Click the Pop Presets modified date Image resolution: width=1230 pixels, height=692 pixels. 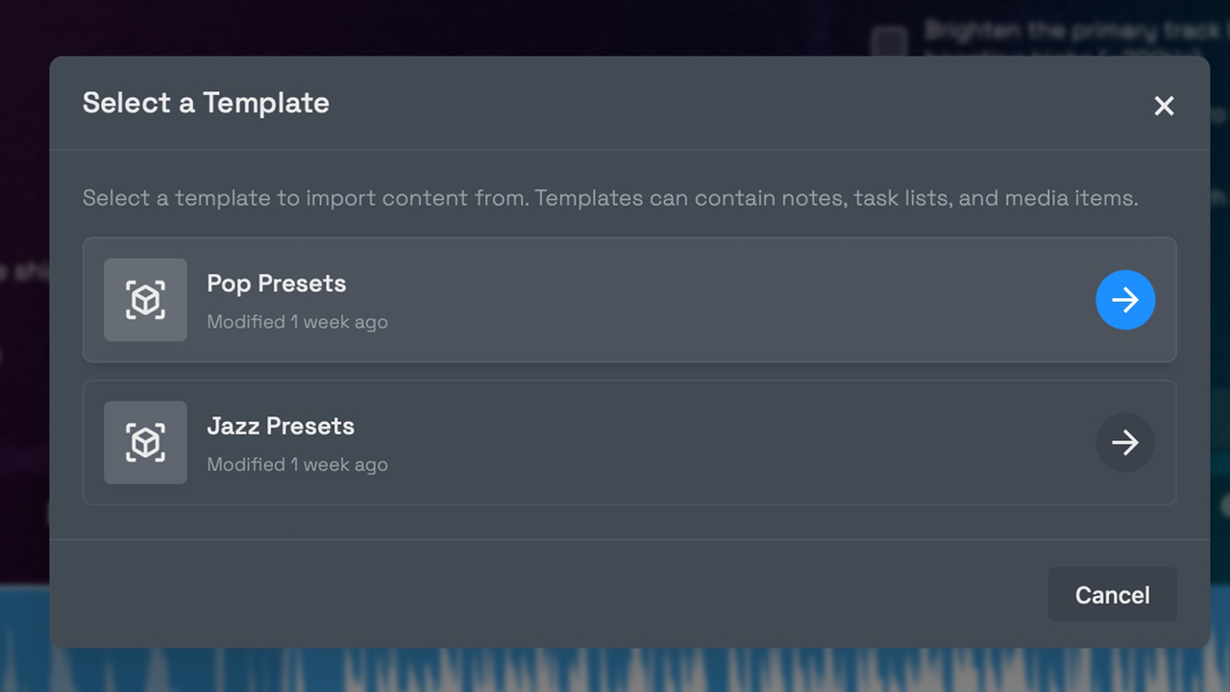(298, 322)
